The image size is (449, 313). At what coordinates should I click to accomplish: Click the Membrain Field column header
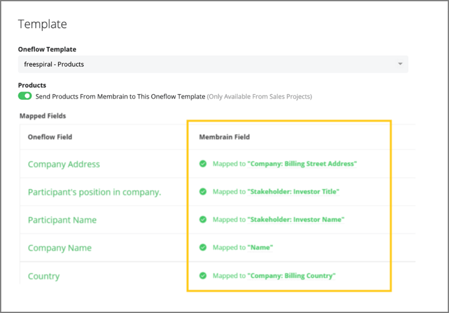click(224, 137)
